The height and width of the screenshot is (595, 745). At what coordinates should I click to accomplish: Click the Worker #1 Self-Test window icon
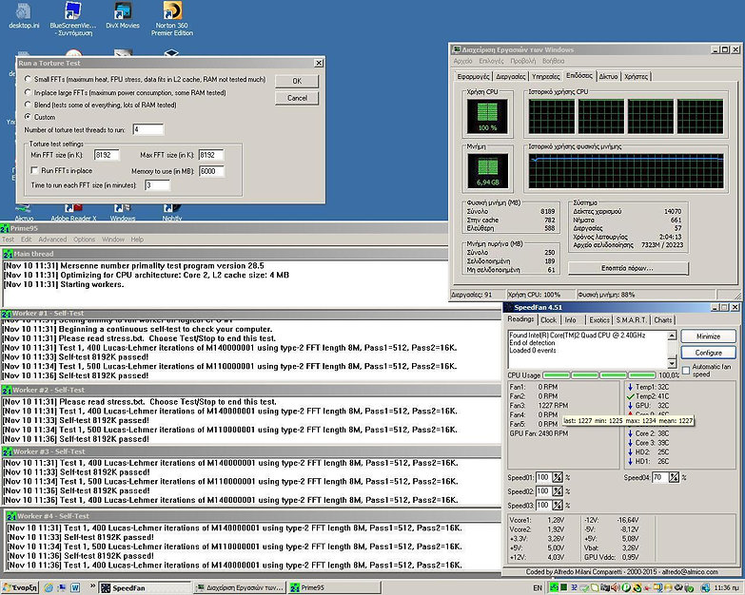7,314
